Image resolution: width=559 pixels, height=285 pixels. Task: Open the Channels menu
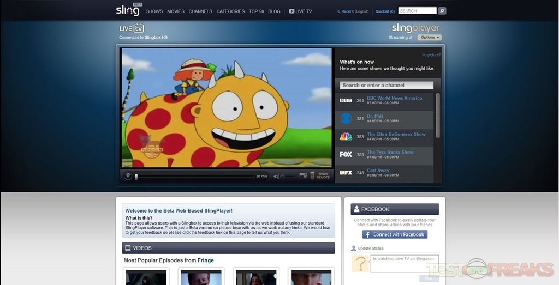[x=200, y=11]
